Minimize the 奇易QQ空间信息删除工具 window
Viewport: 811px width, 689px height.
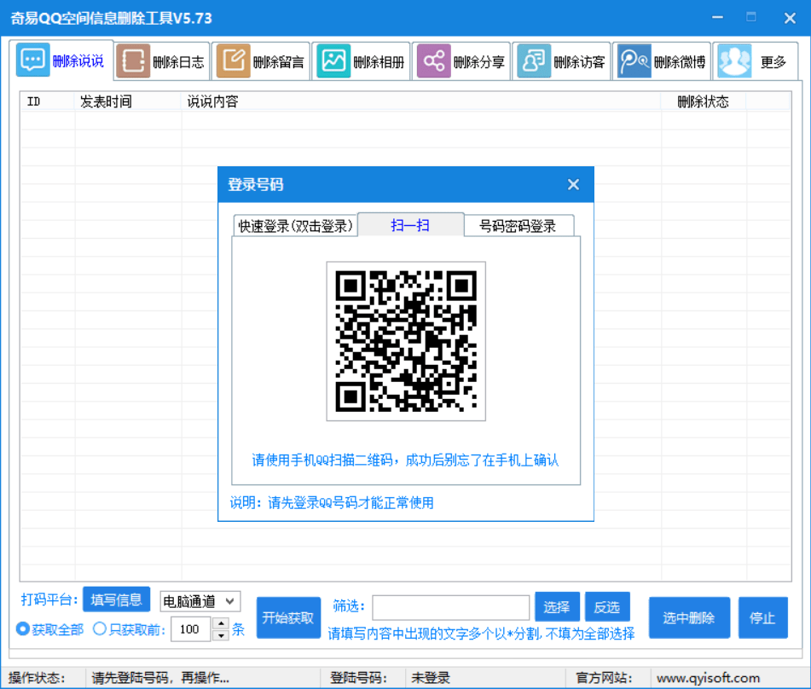pos(717,18)
